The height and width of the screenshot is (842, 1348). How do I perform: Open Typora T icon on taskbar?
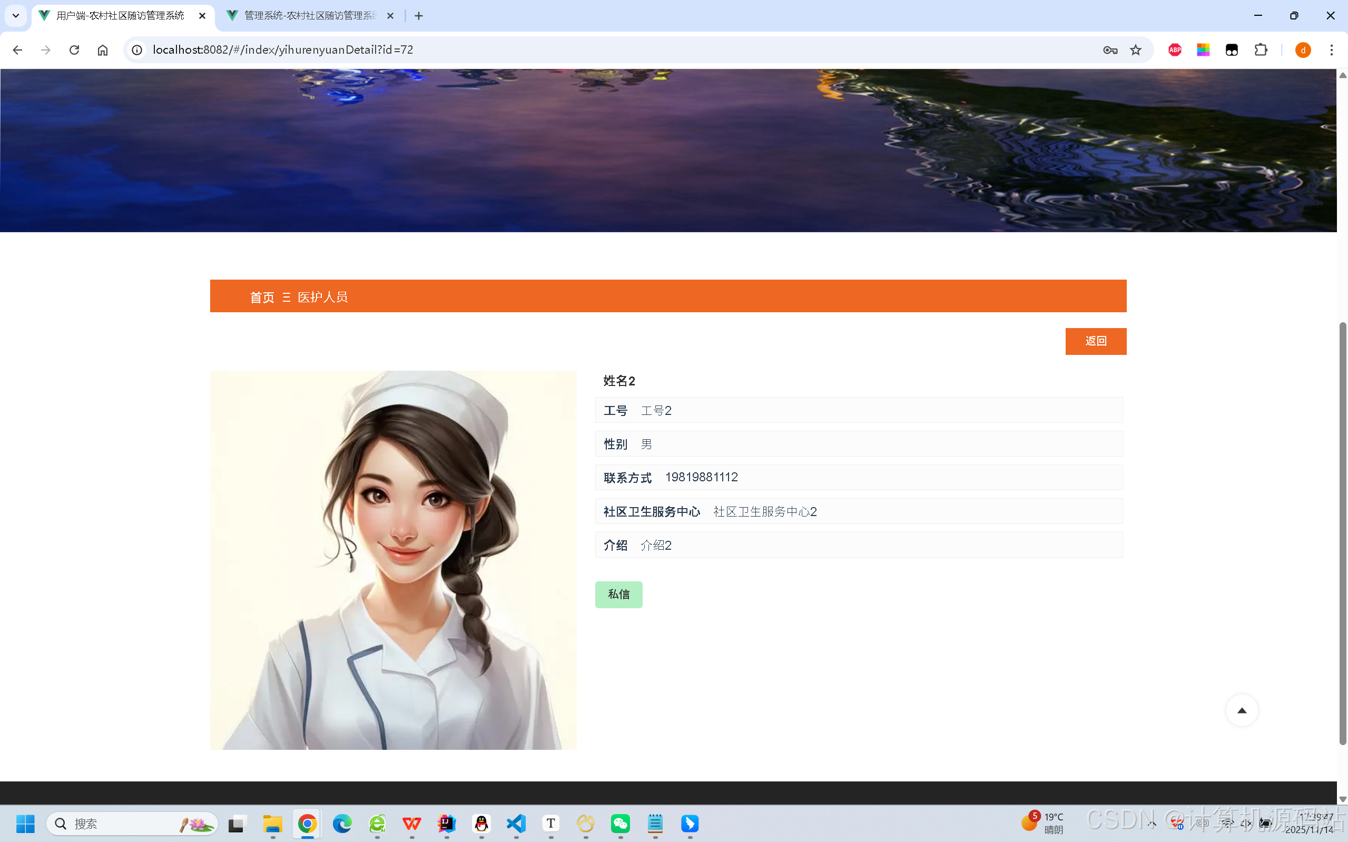tap(551, 824)
